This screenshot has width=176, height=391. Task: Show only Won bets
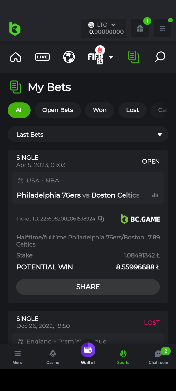tap(99, 110)
